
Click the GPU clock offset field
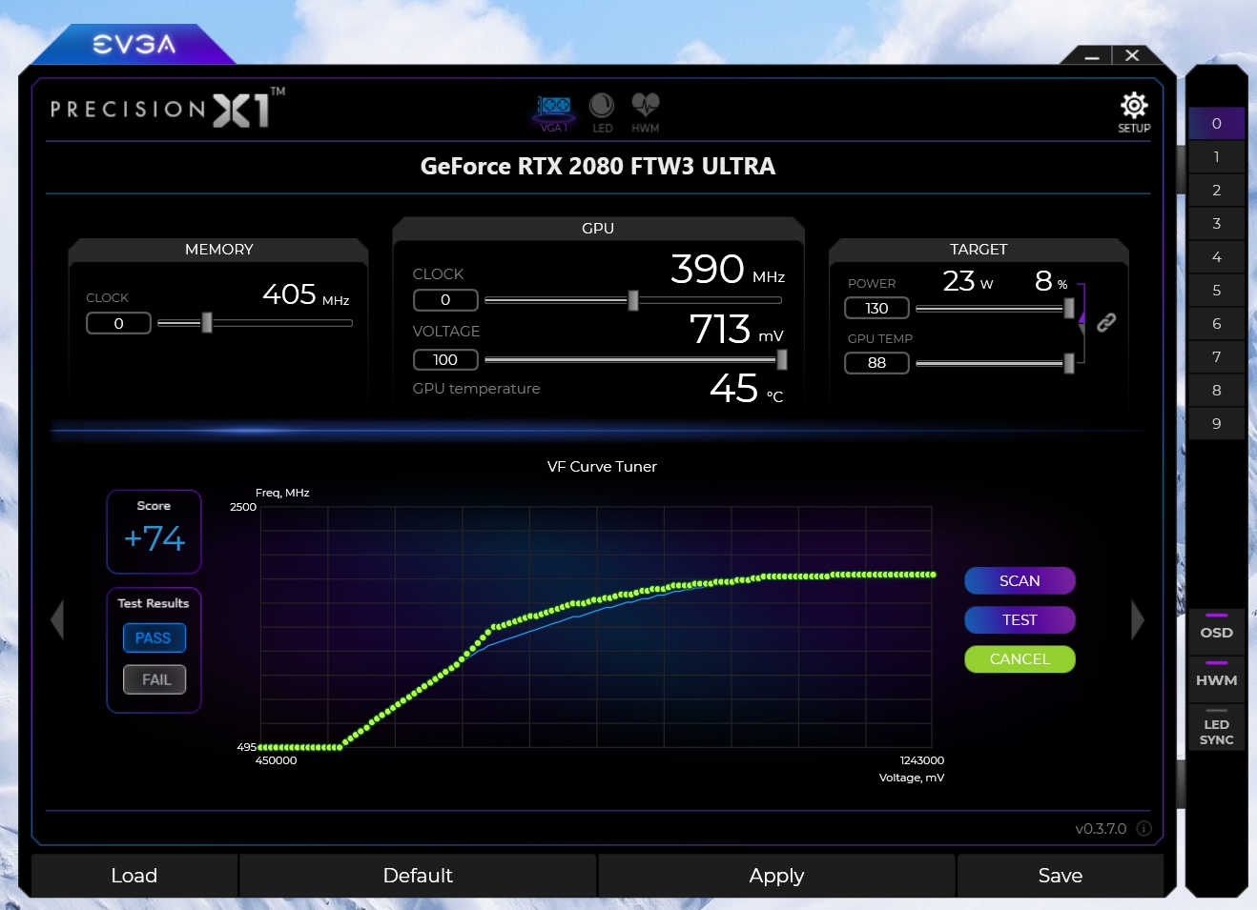pos(445,299)
